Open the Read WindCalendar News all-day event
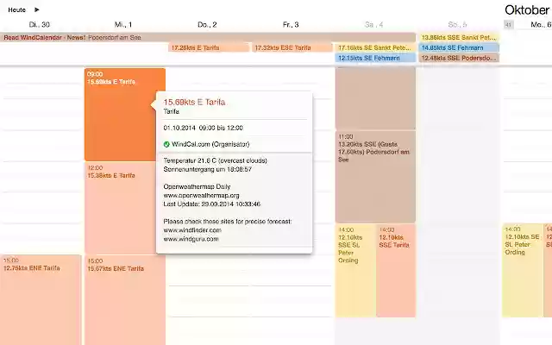 coord(208,37)
